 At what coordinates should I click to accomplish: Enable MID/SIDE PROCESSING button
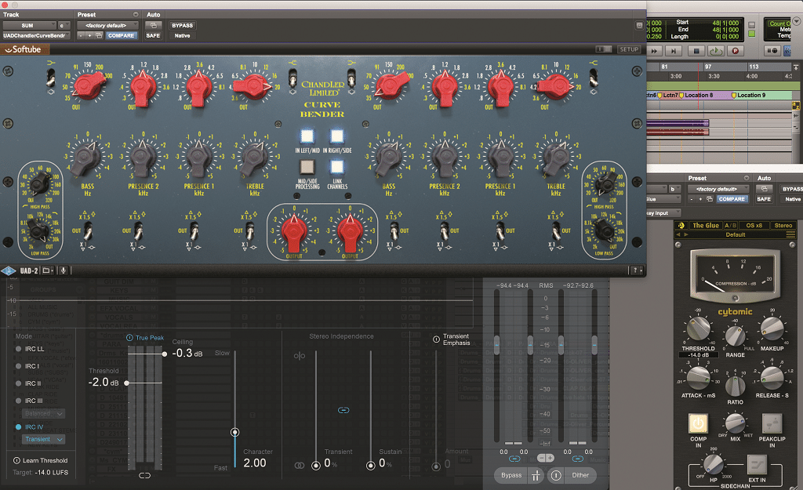pyautogui.click(x=307, y=167)
